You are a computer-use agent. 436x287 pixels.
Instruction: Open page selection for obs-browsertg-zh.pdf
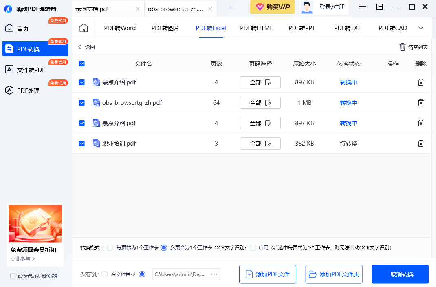point(260,103)
